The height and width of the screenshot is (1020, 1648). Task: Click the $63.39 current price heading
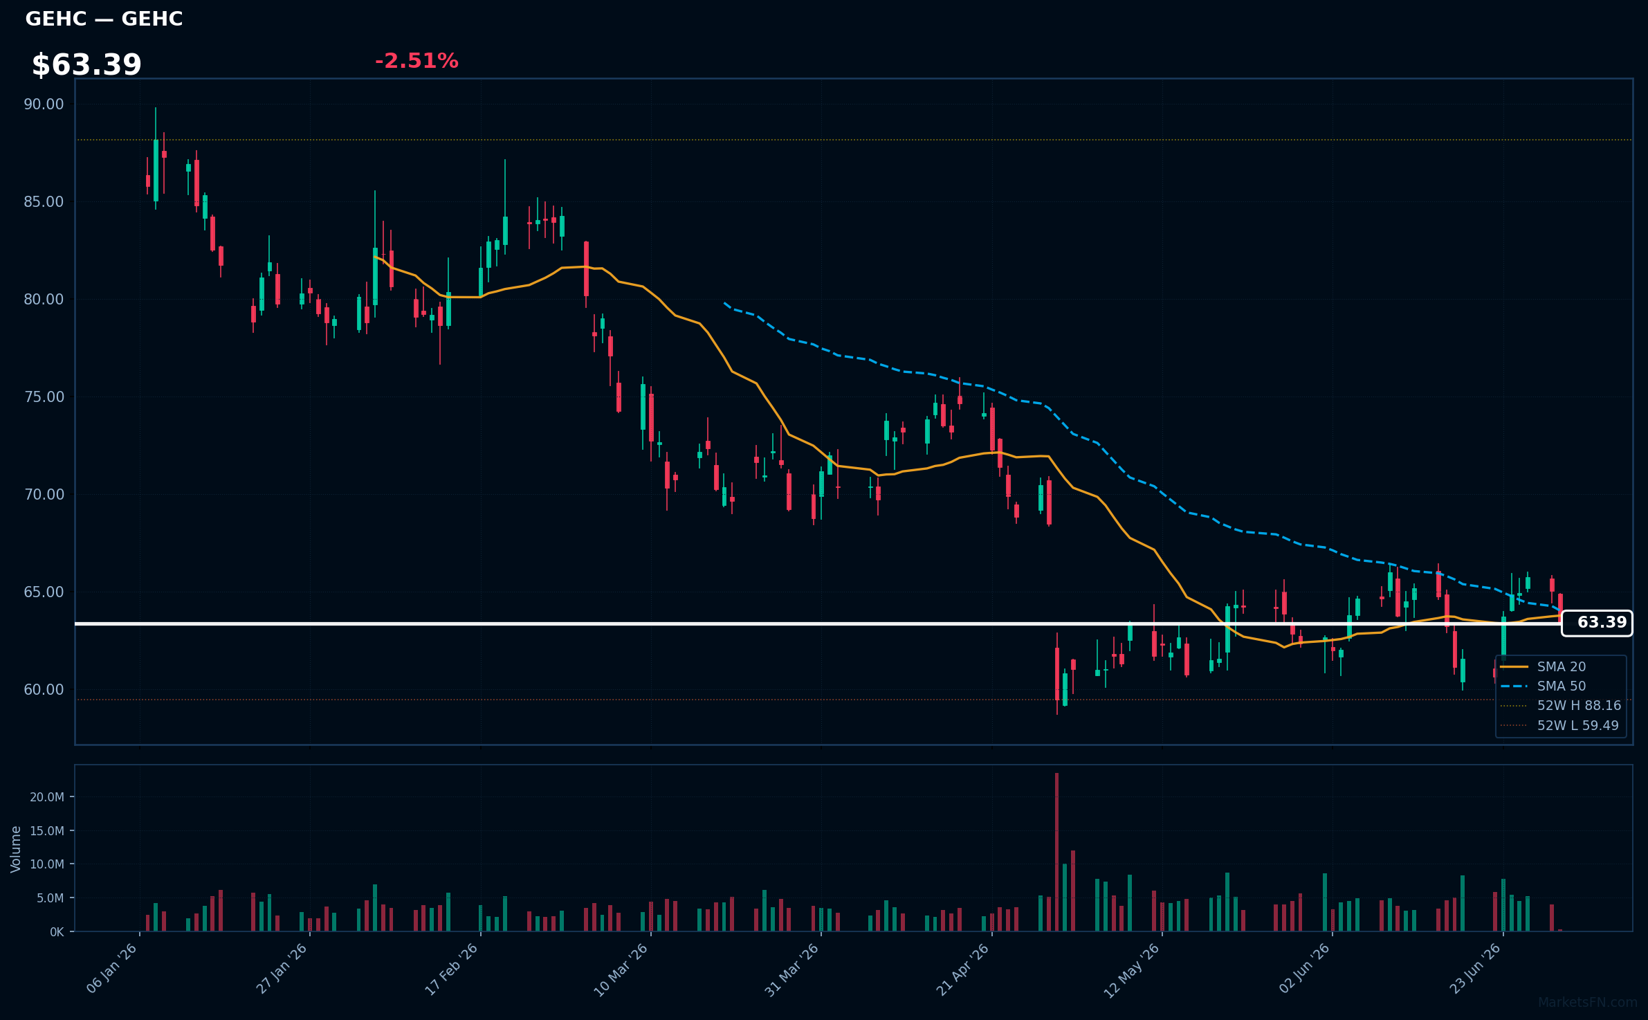[x=86, y=65]
